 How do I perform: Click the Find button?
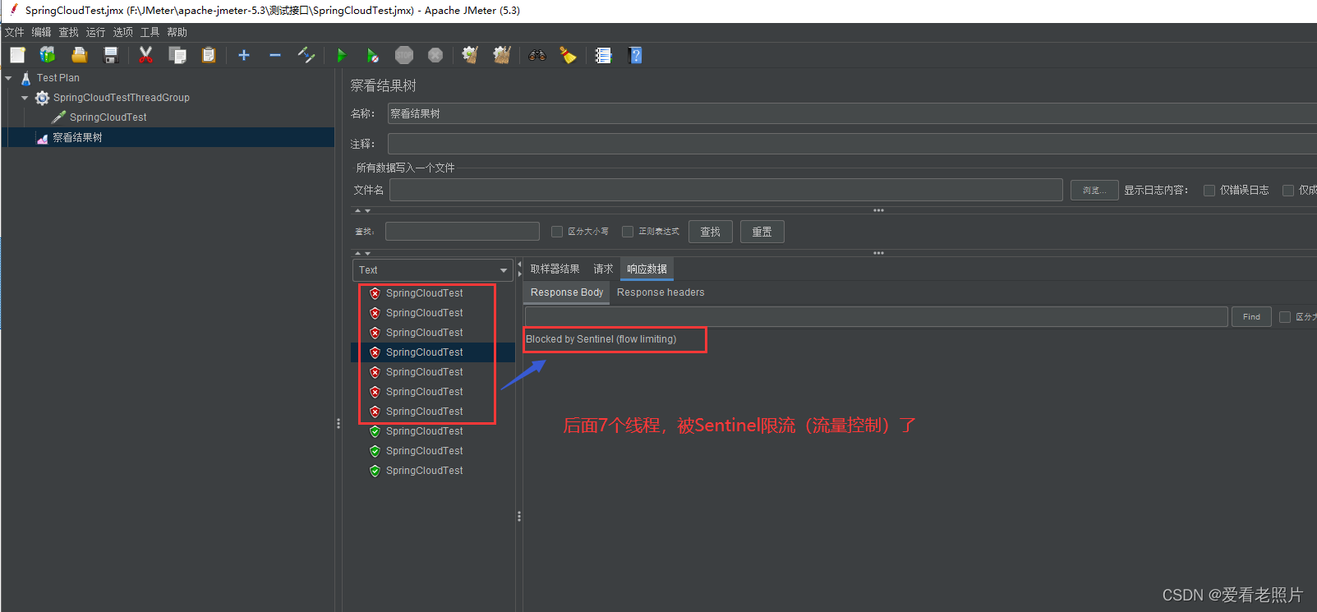coord(1251,317)
